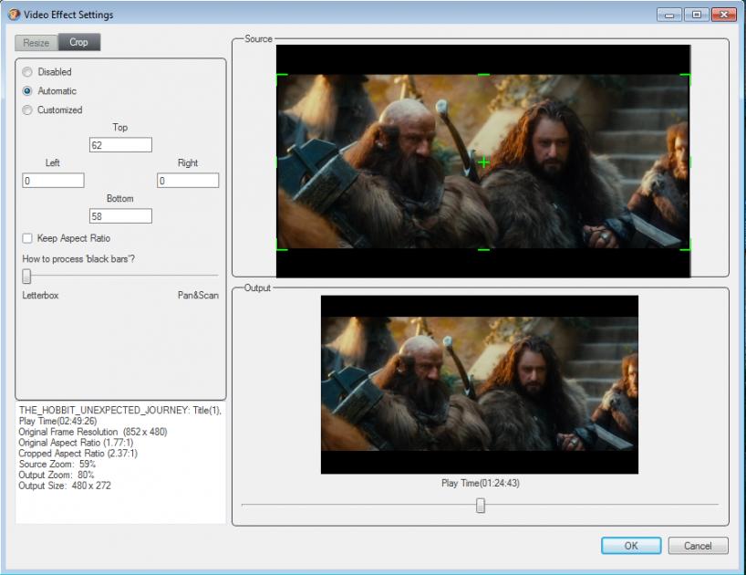This screenshot has height=575, width=746.
Task: Click the Letterbox label
Action: 40,295
